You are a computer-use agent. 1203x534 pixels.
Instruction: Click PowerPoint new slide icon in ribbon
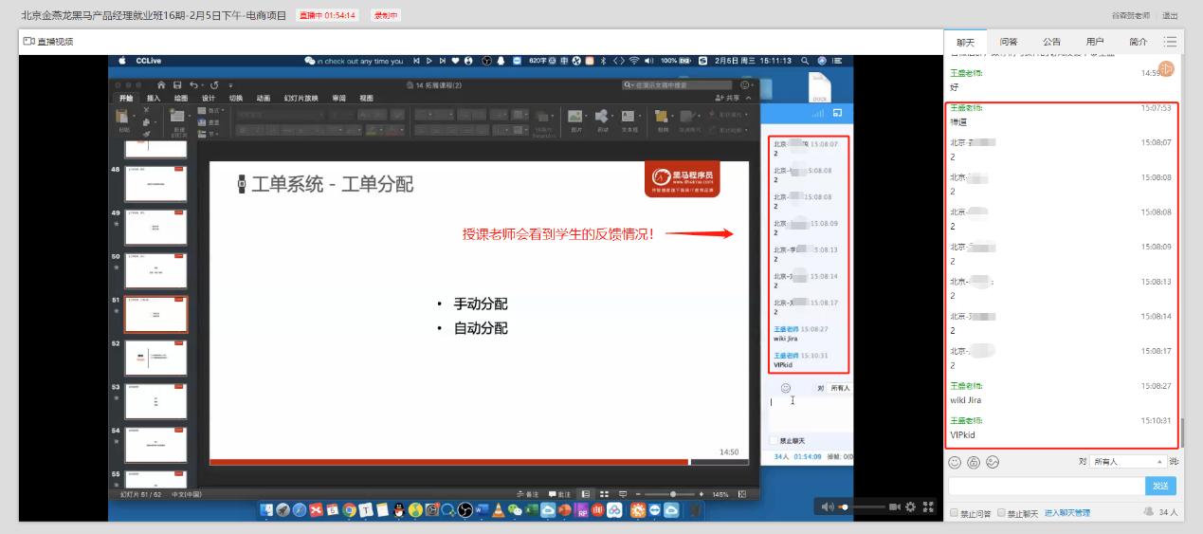coord(177,116)
